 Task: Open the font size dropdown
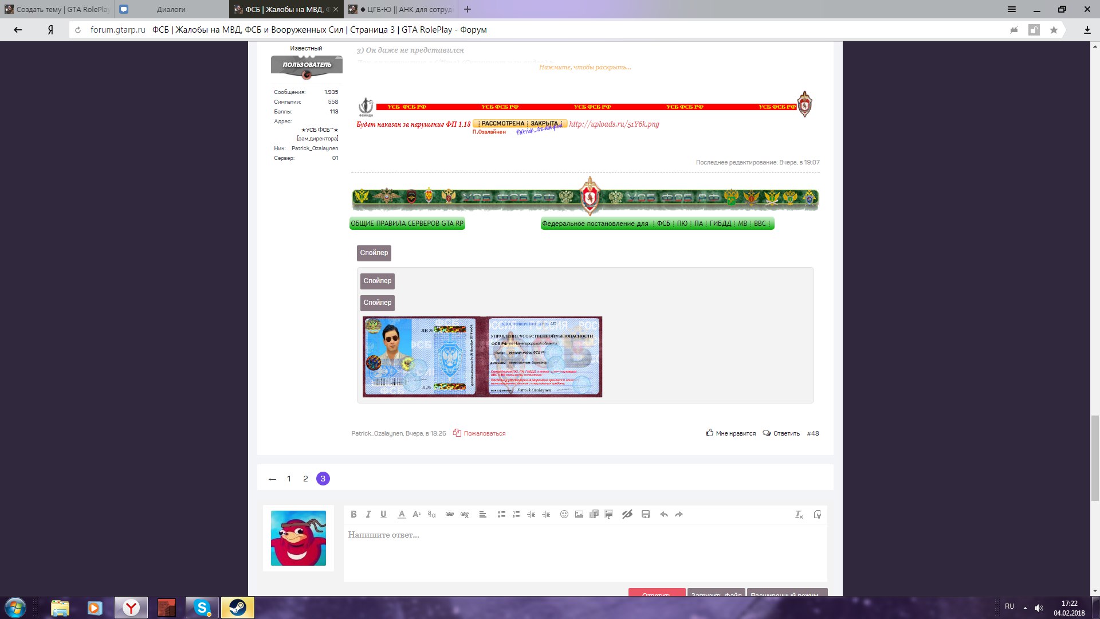[x=417, y=514]
